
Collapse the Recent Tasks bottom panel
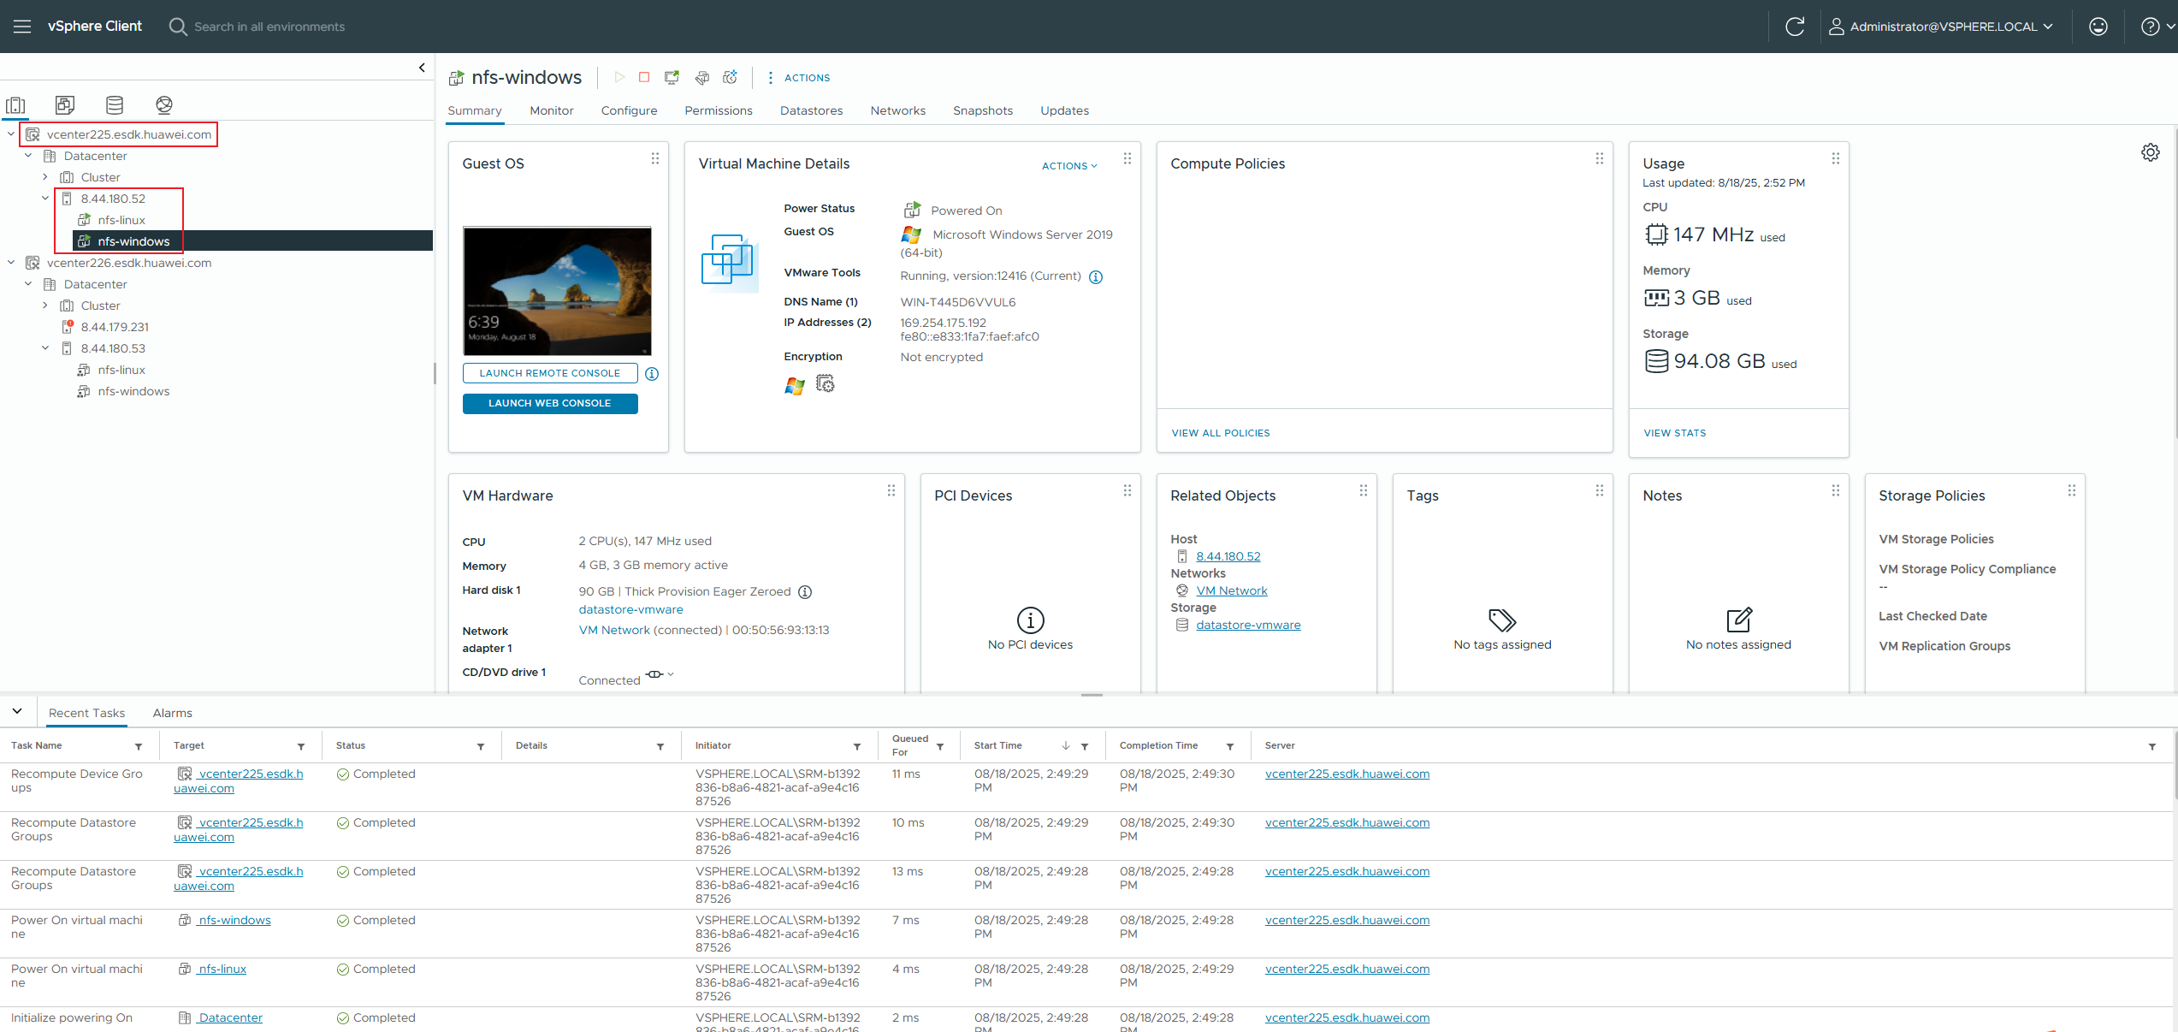pos(17,712)
